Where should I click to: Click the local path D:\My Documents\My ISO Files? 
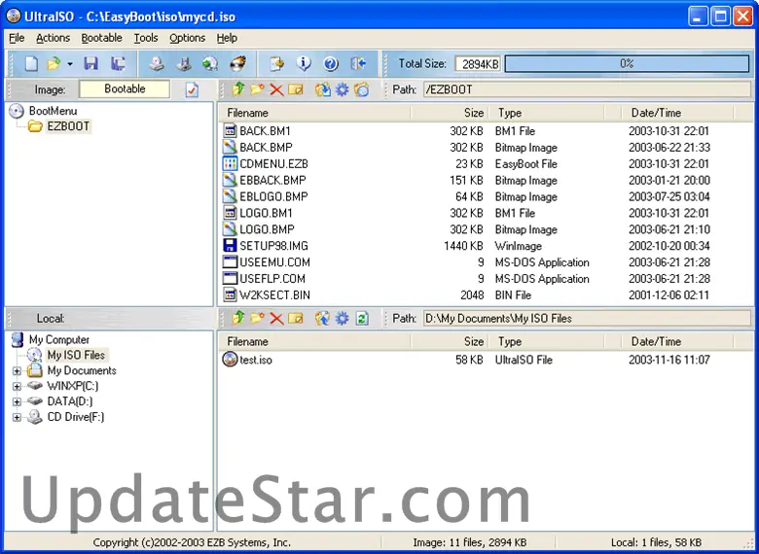coord(587,318)
